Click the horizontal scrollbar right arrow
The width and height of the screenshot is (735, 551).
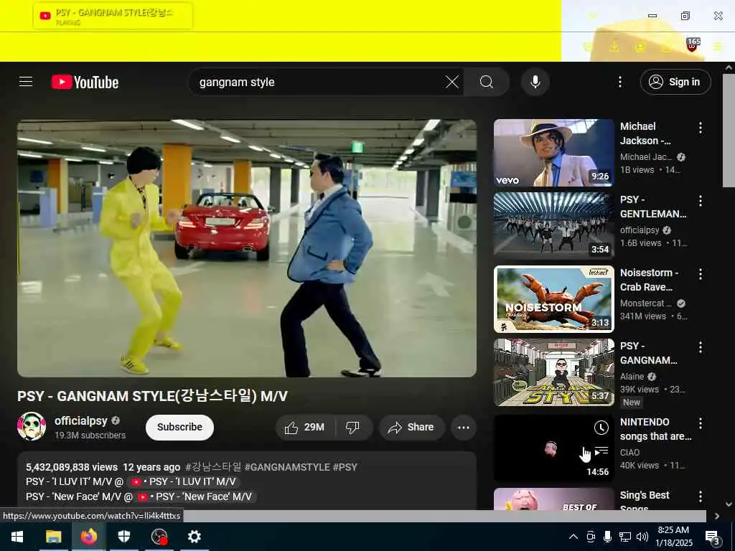tap(717, 516)
